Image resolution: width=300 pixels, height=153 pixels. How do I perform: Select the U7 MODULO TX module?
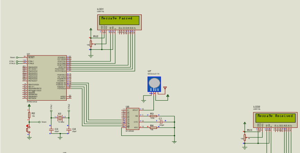pyautogui.click(x=154, y=84)
